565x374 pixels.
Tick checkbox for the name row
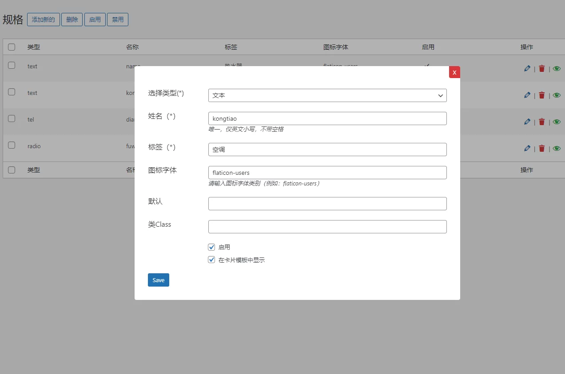click(12, 65)
